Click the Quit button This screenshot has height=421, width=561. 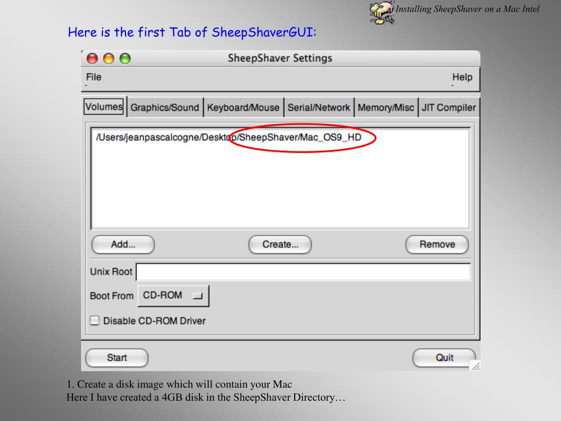(x=444, y=357)
